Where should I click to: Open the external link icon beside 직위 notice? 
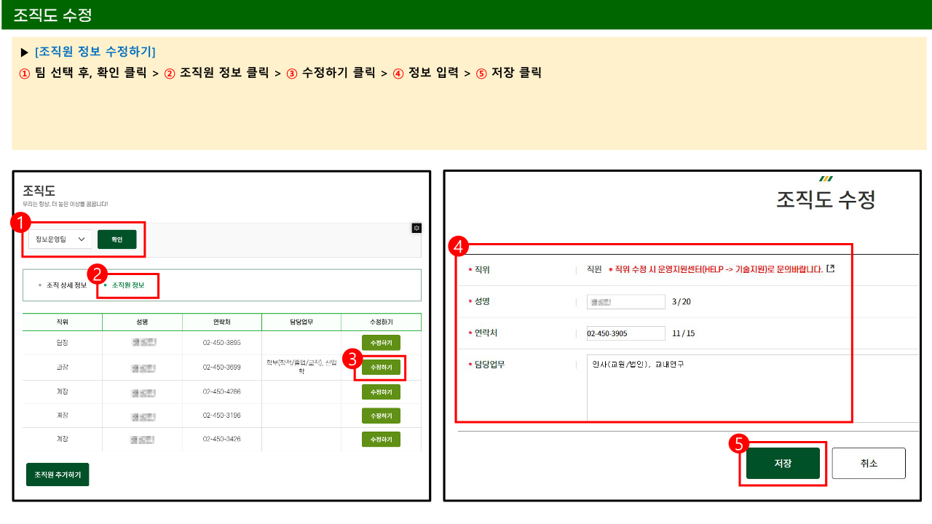pyautogui.click(x=830, y=269)
